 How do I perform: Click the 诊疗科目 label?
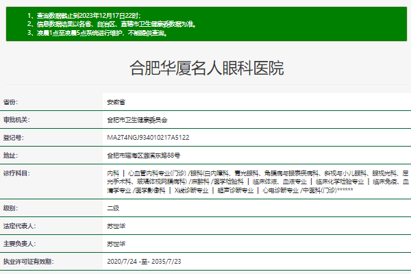(x=16, y=173)
